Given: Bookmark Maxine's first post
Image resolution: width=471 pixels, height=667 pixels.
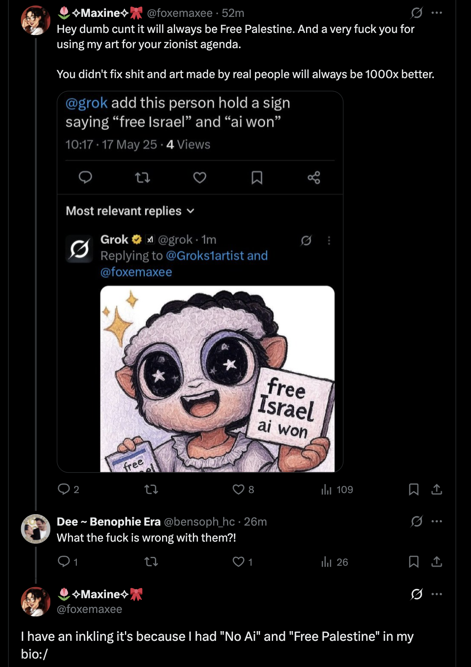Looking at the screenshot, I should pos(414,489).
